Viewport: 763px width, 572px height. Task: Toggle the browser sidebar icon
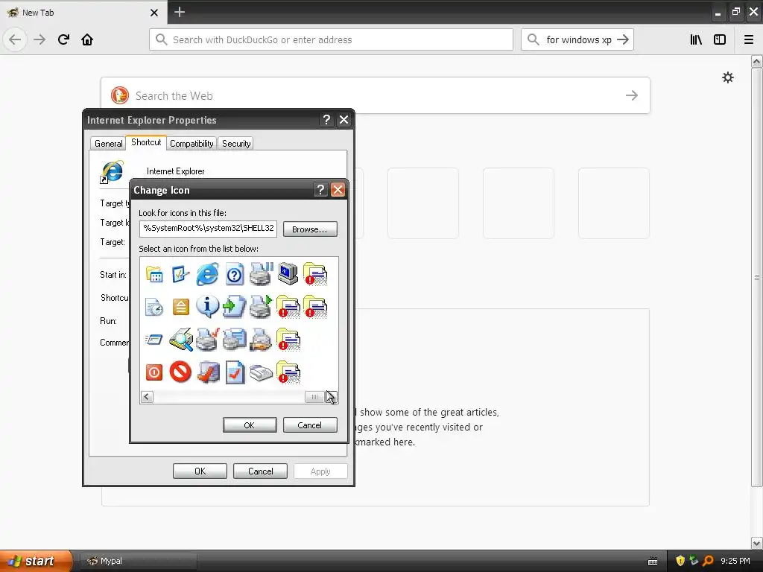coord(720,39)
